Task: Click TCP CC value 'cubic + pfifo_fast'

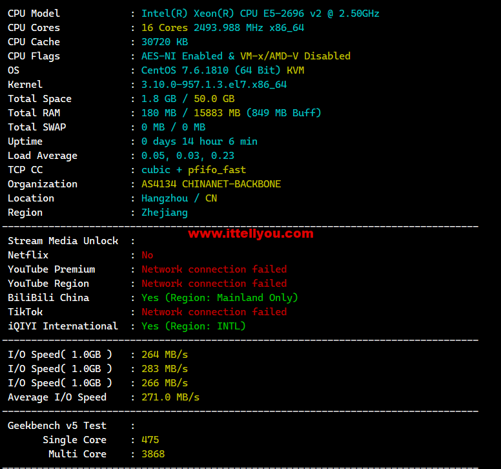Action: [x=194, y=170]
